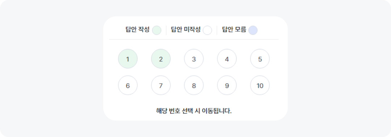
Task: Choose question number 6
Action: (128, 85)
